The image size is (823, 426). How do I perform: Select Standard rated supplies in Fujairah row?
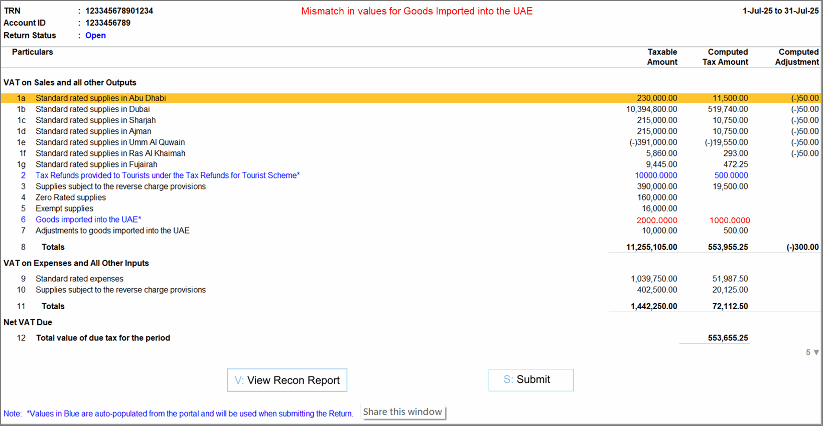96,164
